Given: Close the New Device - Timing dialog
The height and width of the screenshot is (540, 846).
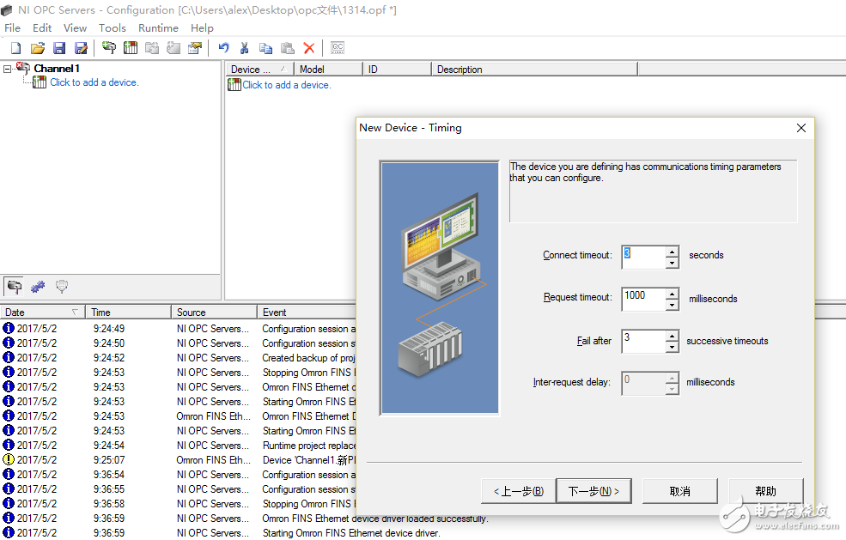Looking at the screenshot, I should (x=801, y=128).
